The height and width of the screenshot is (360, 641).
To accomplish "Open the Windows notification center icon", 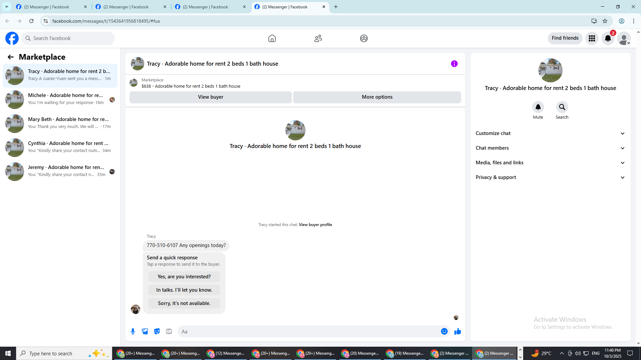I will [630, 353].
